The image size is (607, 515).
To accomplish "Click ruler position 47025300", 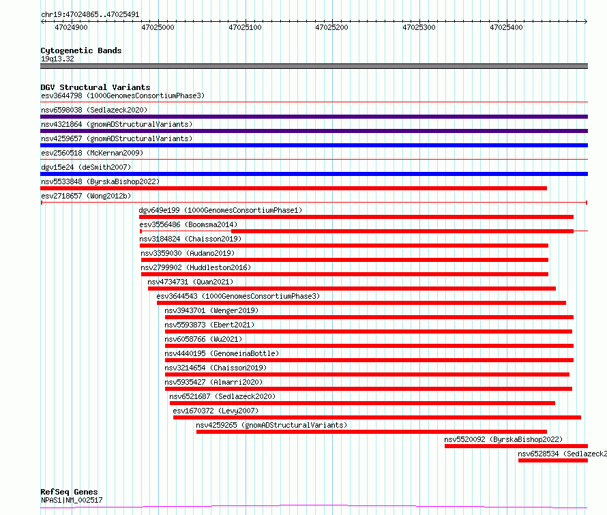I will [419, 27].
